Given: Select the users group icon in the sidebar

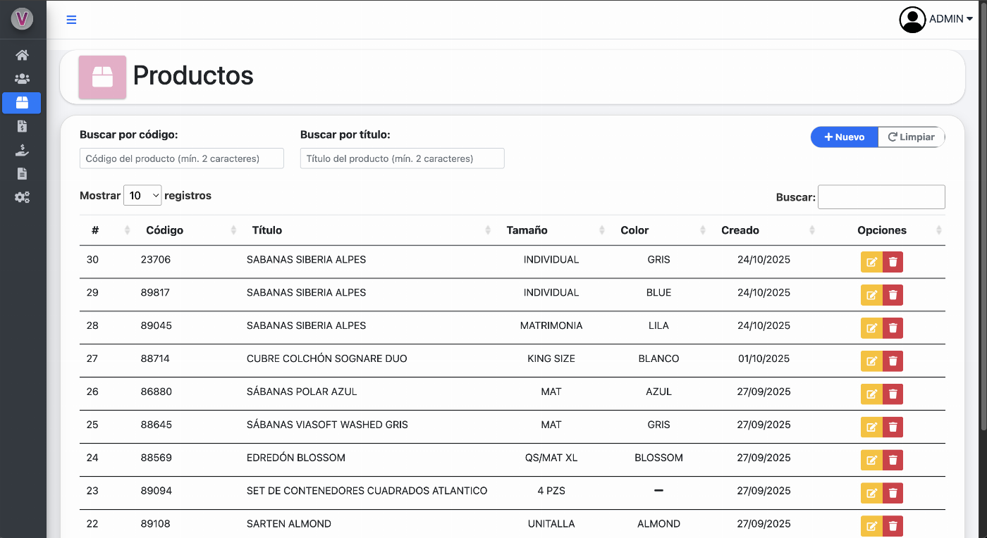Looking at the screenshot, I should (22, 79).
